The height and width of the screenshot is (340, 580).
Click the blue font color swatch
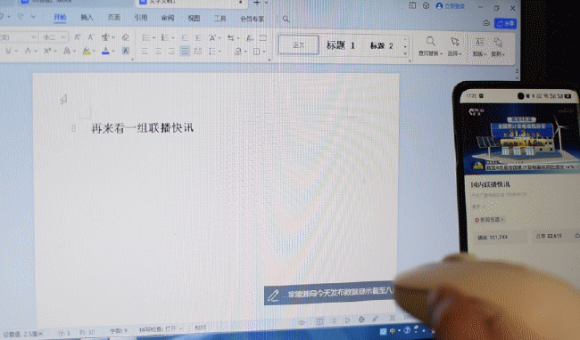[x=105, y=51]
